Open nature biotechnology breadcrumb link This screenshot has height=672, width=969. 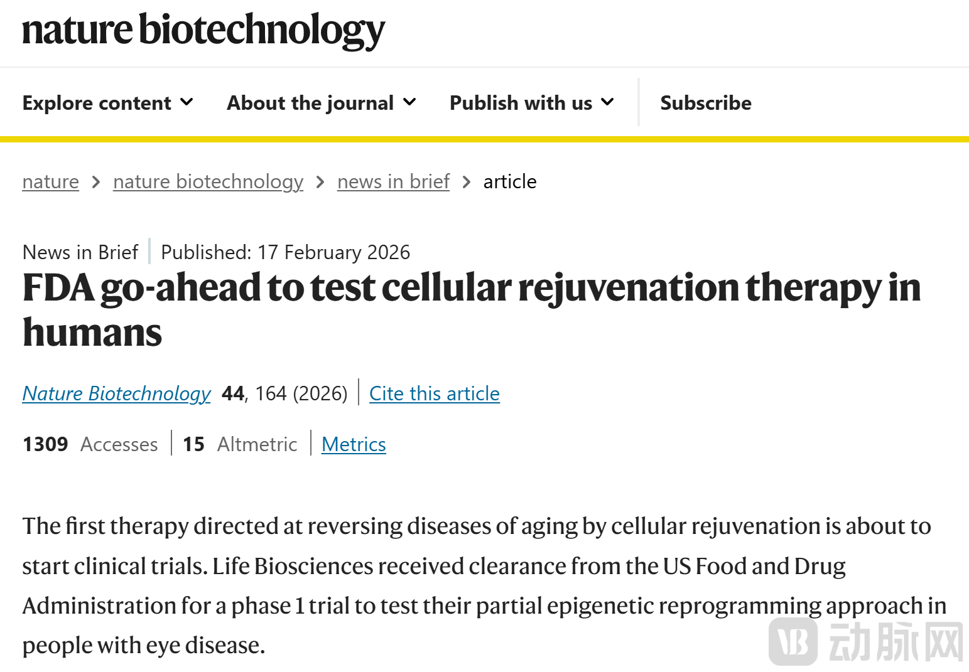click(208, 182)
